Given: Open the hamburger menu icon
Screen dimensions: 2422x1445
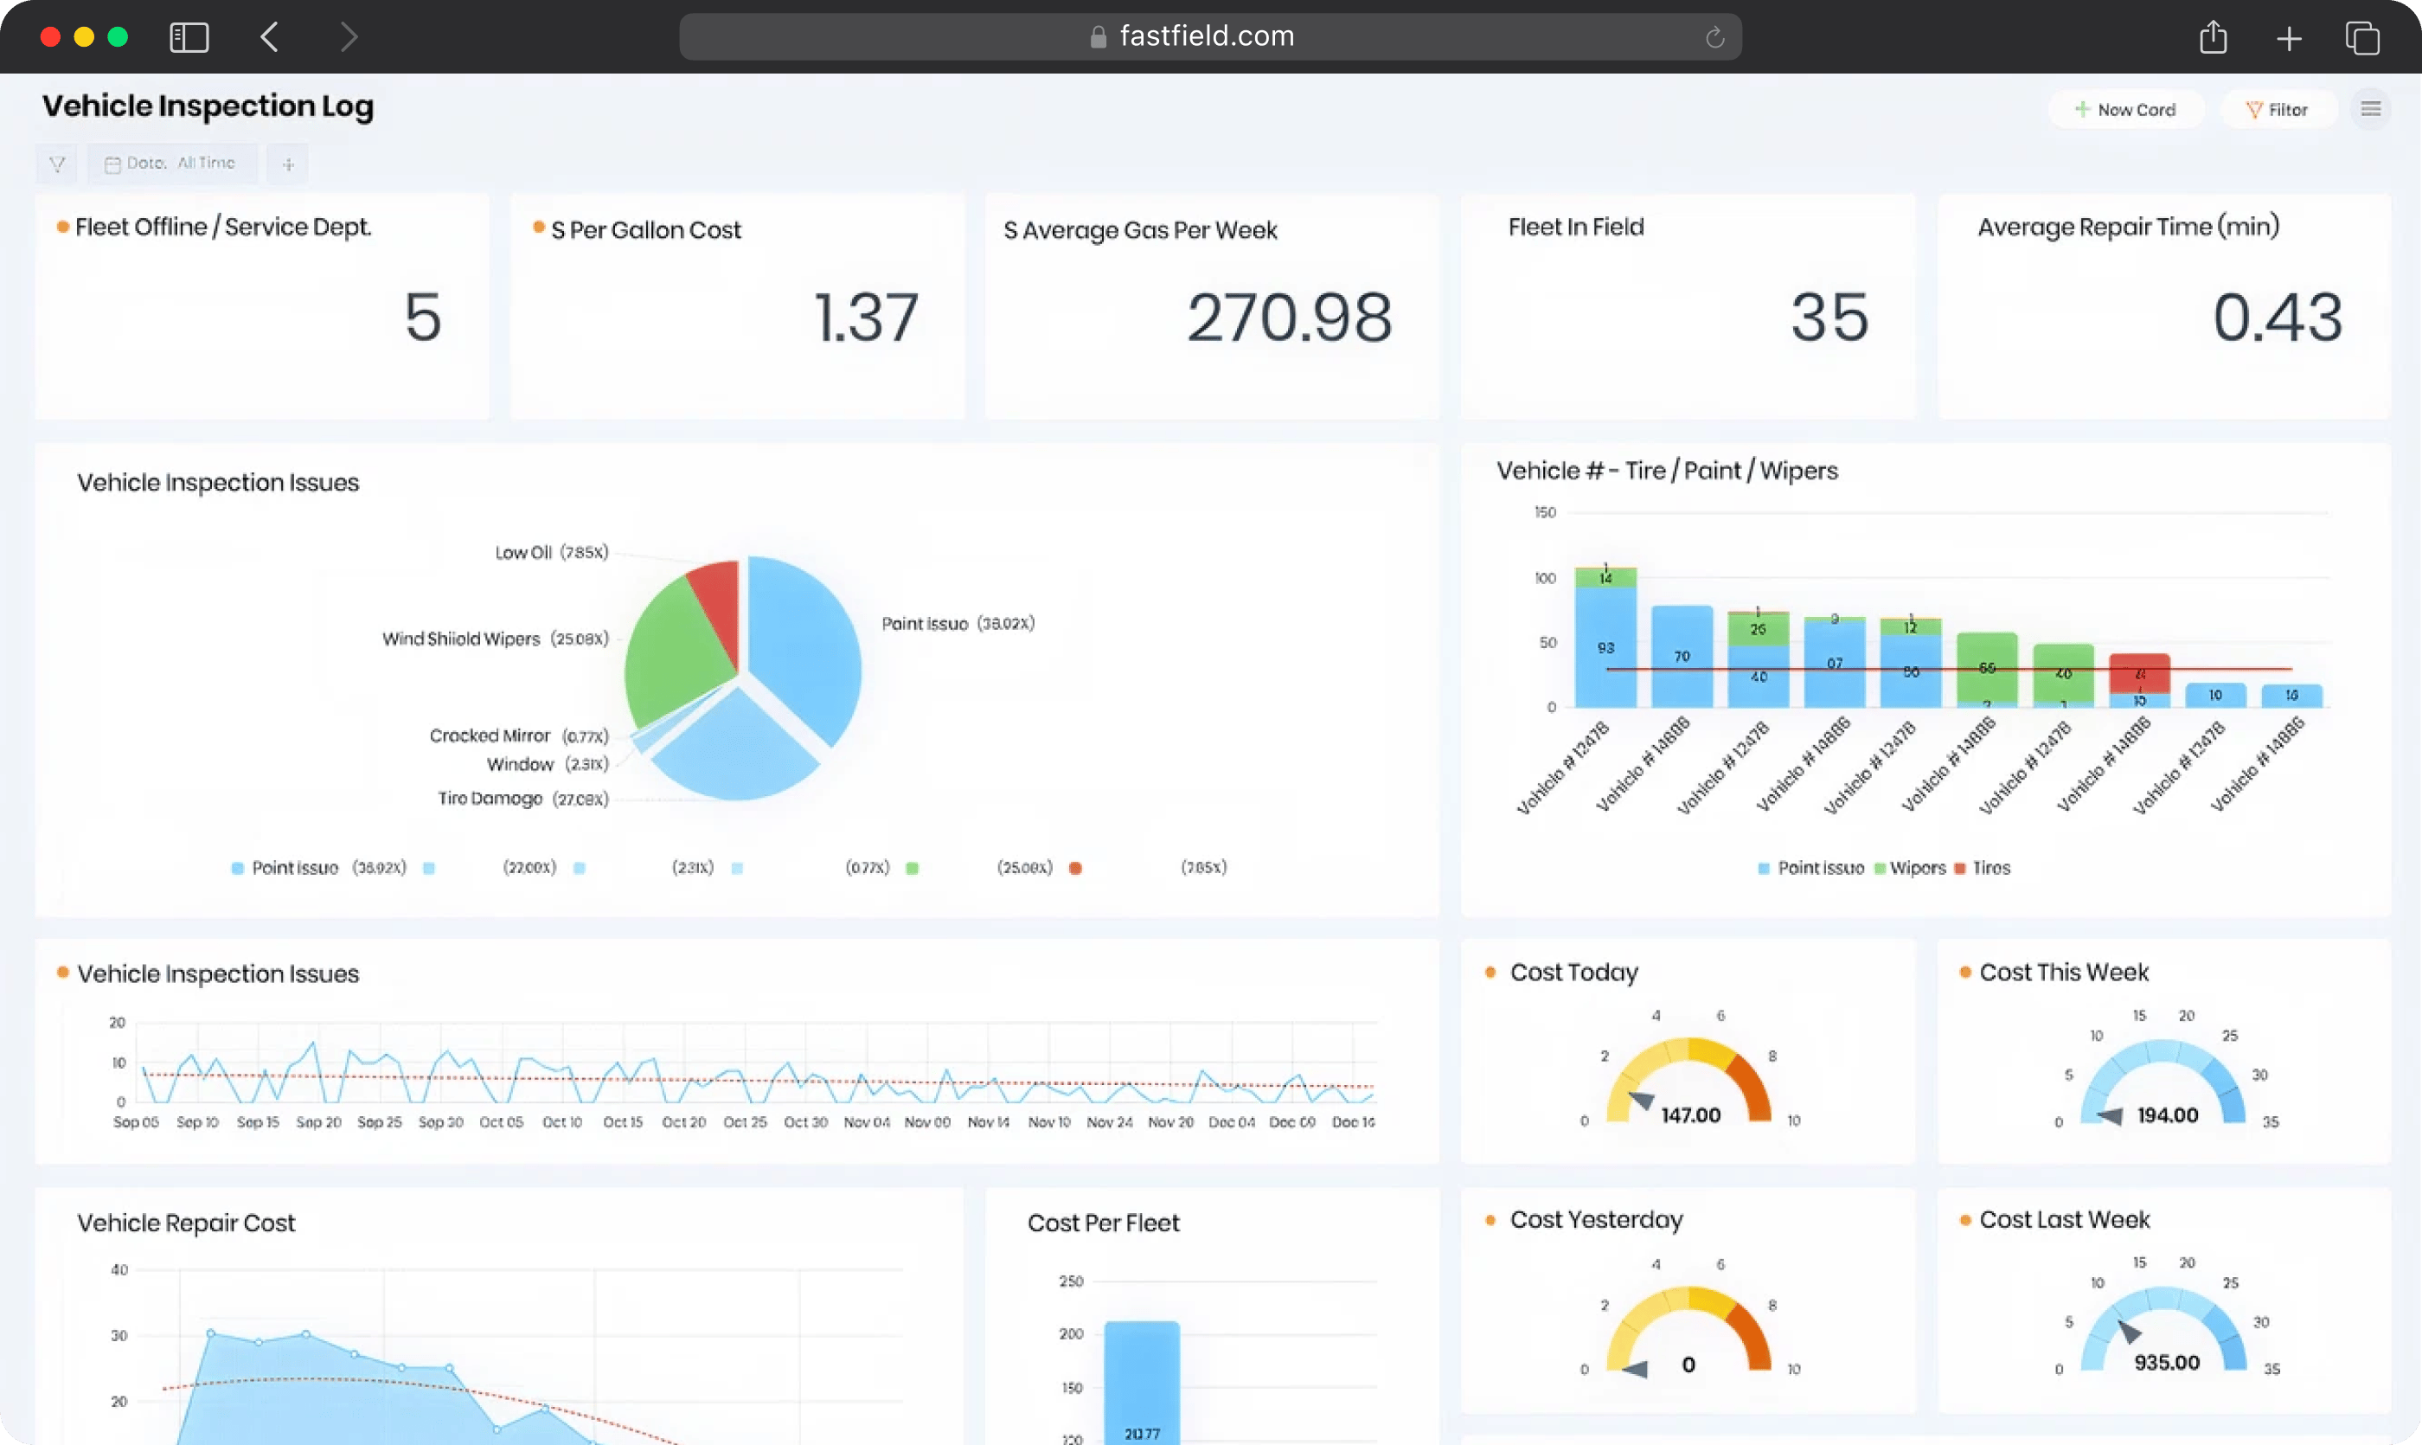Looking at the screenshot, I should (x=2370, y=109).
